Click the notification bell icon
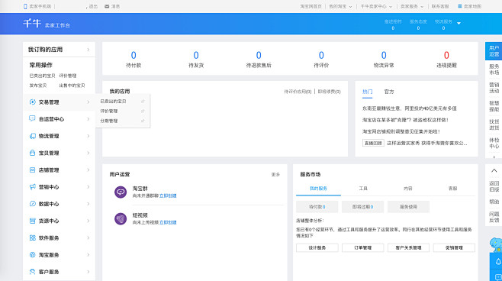The image size is (502, 281). pos(498,262)
